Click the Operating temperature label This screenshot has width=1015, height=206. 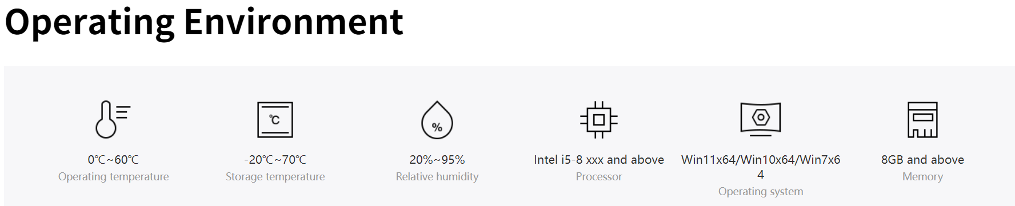pos(113,177)
